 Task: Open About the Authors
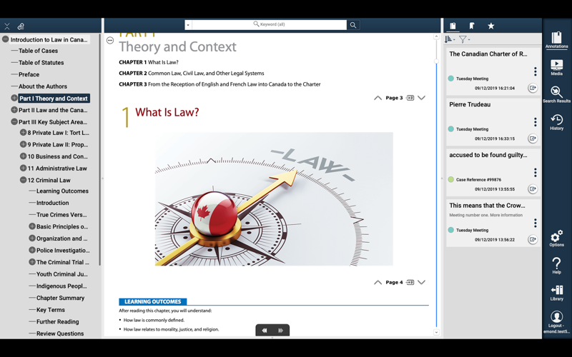[43, 86]
